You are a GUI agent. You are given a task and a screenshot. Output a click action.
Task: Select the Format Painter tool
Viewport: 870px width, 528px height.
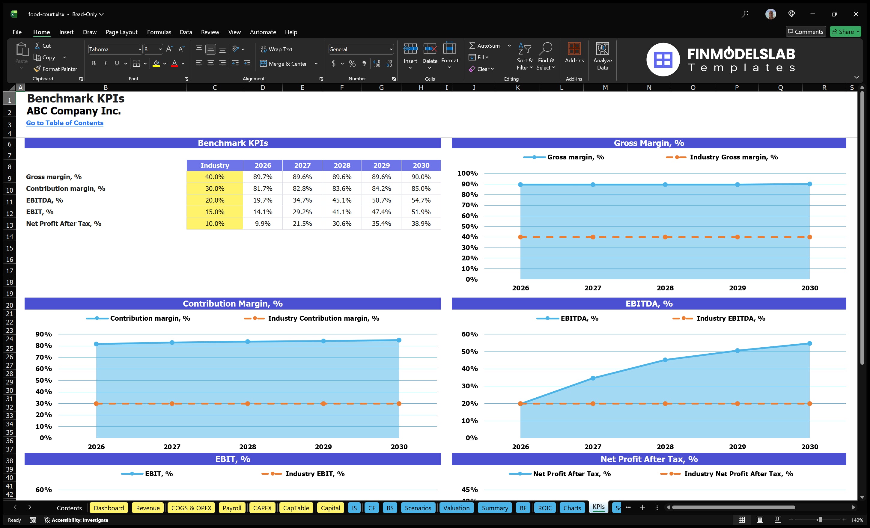point(55,69)
